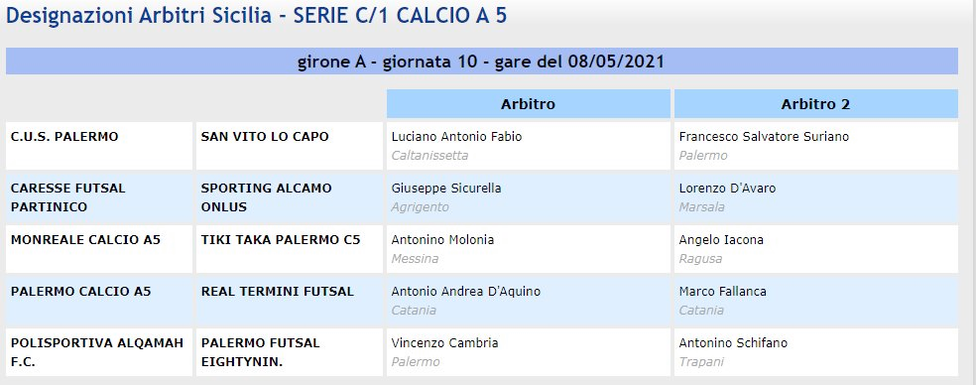
Task: Click the Arbitro column header
Action: tap(528, 104)
